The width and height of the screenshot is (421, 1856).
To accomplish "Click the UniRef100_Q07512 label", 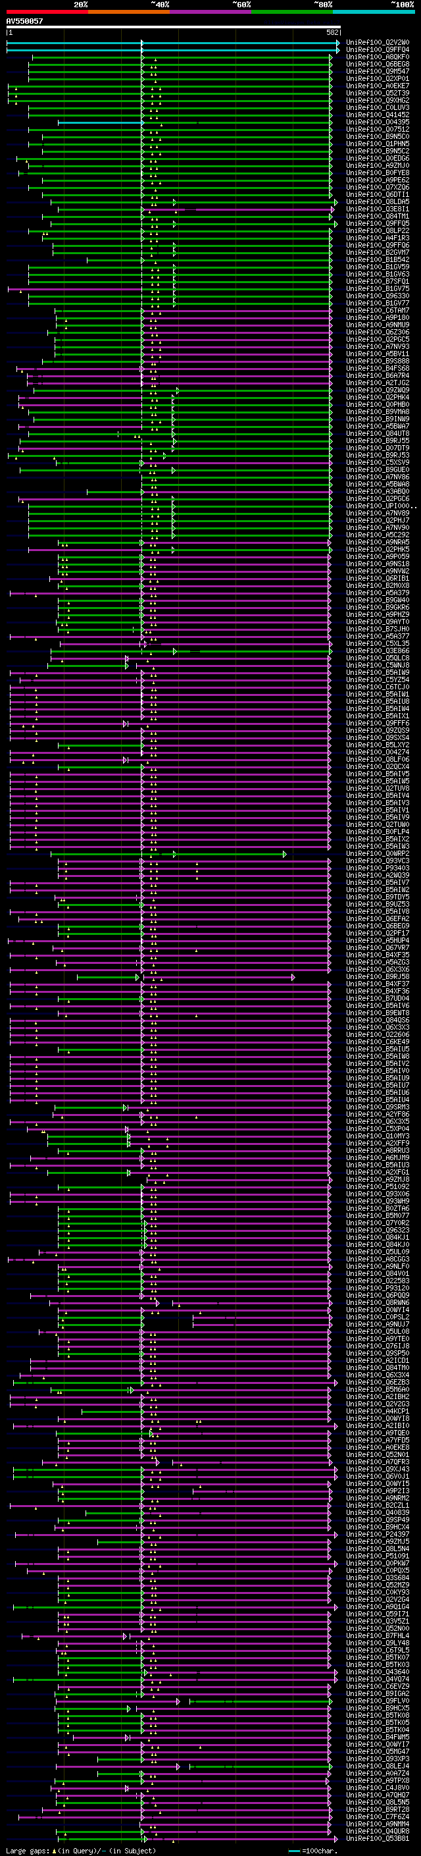I will (378, 129).
